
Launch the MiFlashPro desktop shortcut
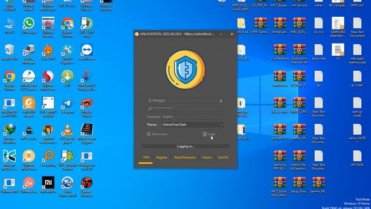48,185
